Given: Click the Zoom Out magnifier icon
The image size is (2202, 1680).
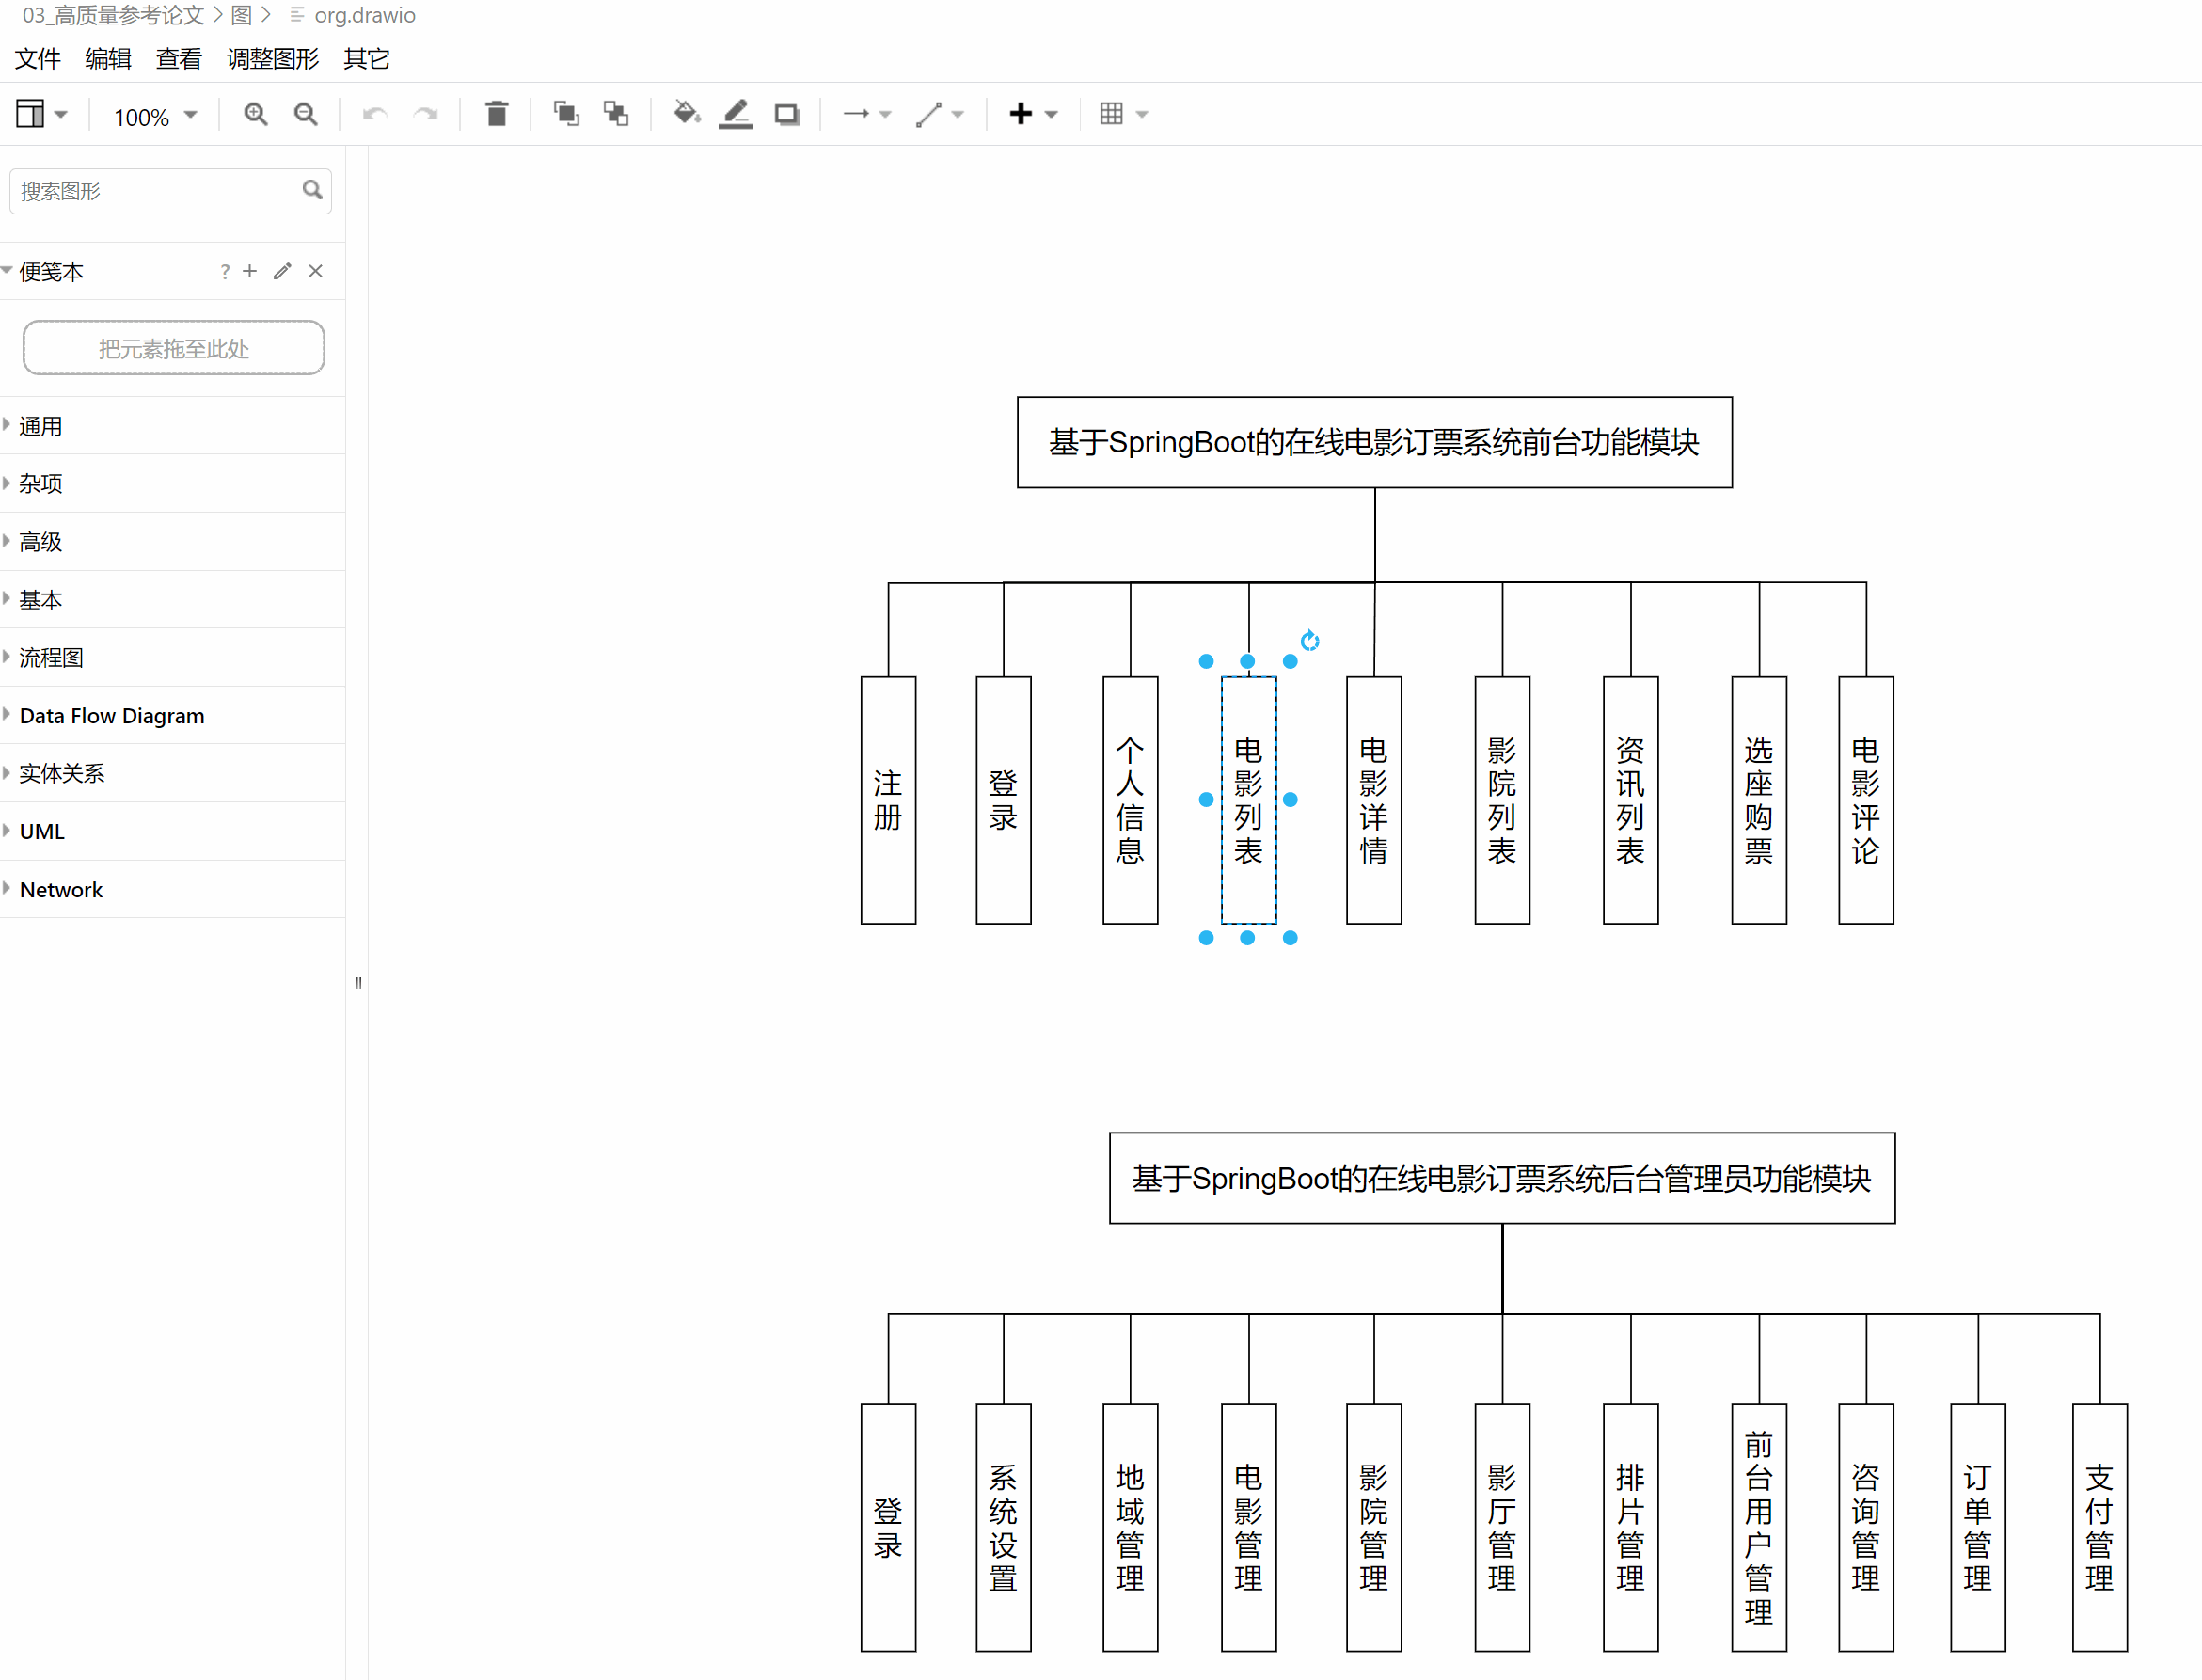Looking at the screenshot, I should pyautogui.click(x=306, y=114).
